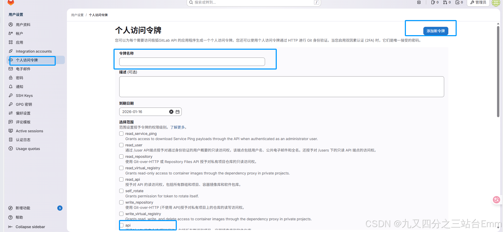The width and height of the screenshot is (503, 232).
Task: Open Integration accounts in the sidebar
Action: click(36, 51)
